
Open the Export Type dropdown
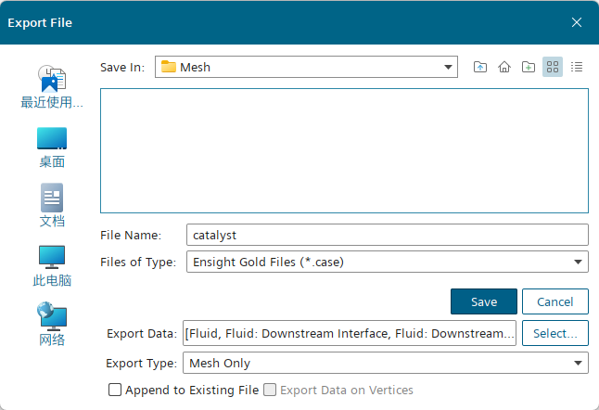pyautogui.click(x=578, y=363)
